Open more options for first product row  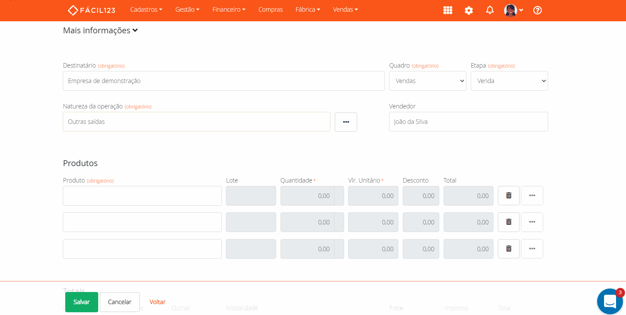[532, 196]
